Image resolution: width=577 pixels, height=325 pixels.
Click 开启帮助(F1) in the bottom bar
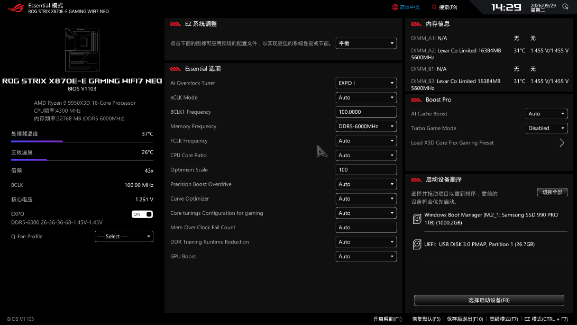[388, 319]
